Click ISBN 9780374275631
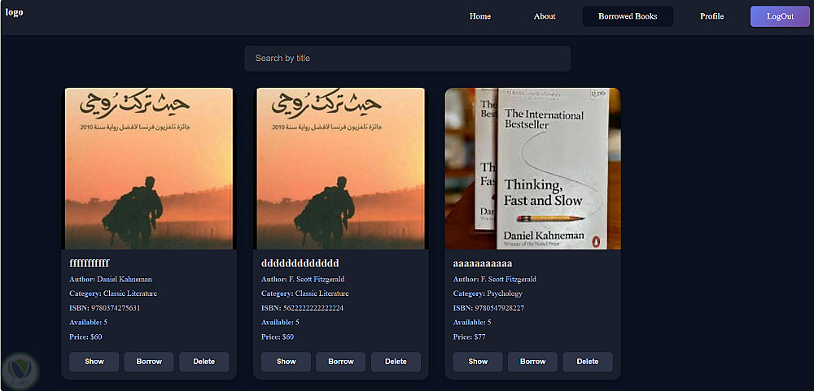The width and height of the screenshot is (814, 391). click(x=105, y=308)
